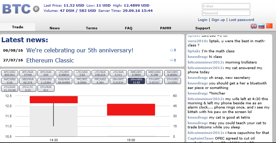
Task: Click the news date 27/07/16
Action: [13, 60]
